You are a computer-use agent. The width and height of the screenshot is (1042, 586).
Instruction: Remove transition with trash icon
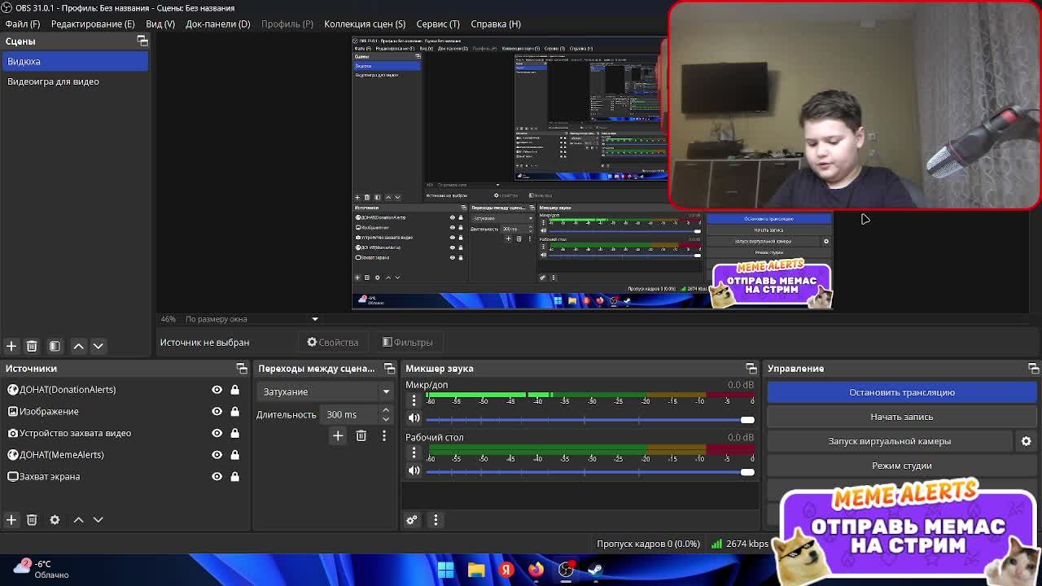pyautogui.click(x=361, y=435)
